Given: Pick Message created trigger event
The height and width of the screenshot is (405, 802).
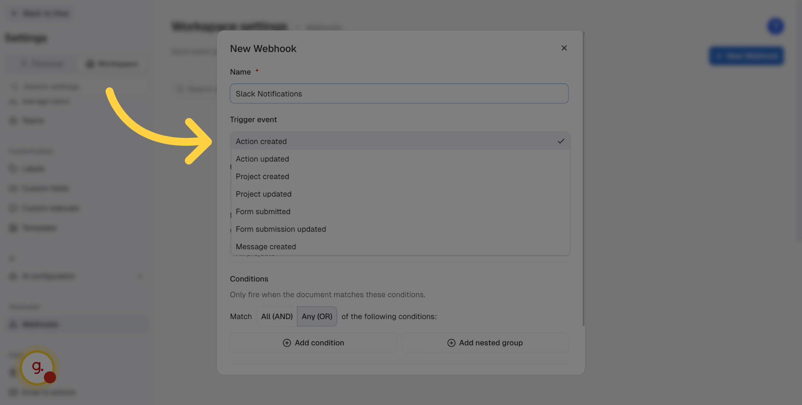Looking at the screenshot, I should tap(400, 246).
